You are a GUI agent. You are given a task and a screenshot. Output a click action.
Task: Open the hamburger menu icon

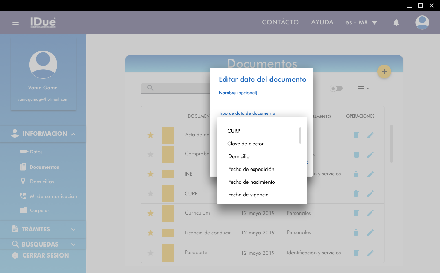15,23
